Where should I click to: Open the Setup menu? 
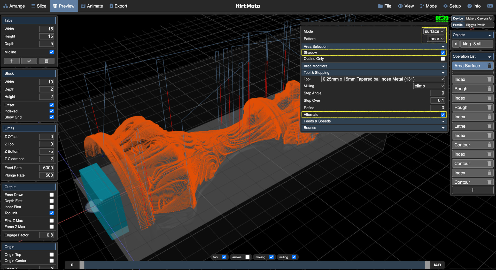coord(452,6)
